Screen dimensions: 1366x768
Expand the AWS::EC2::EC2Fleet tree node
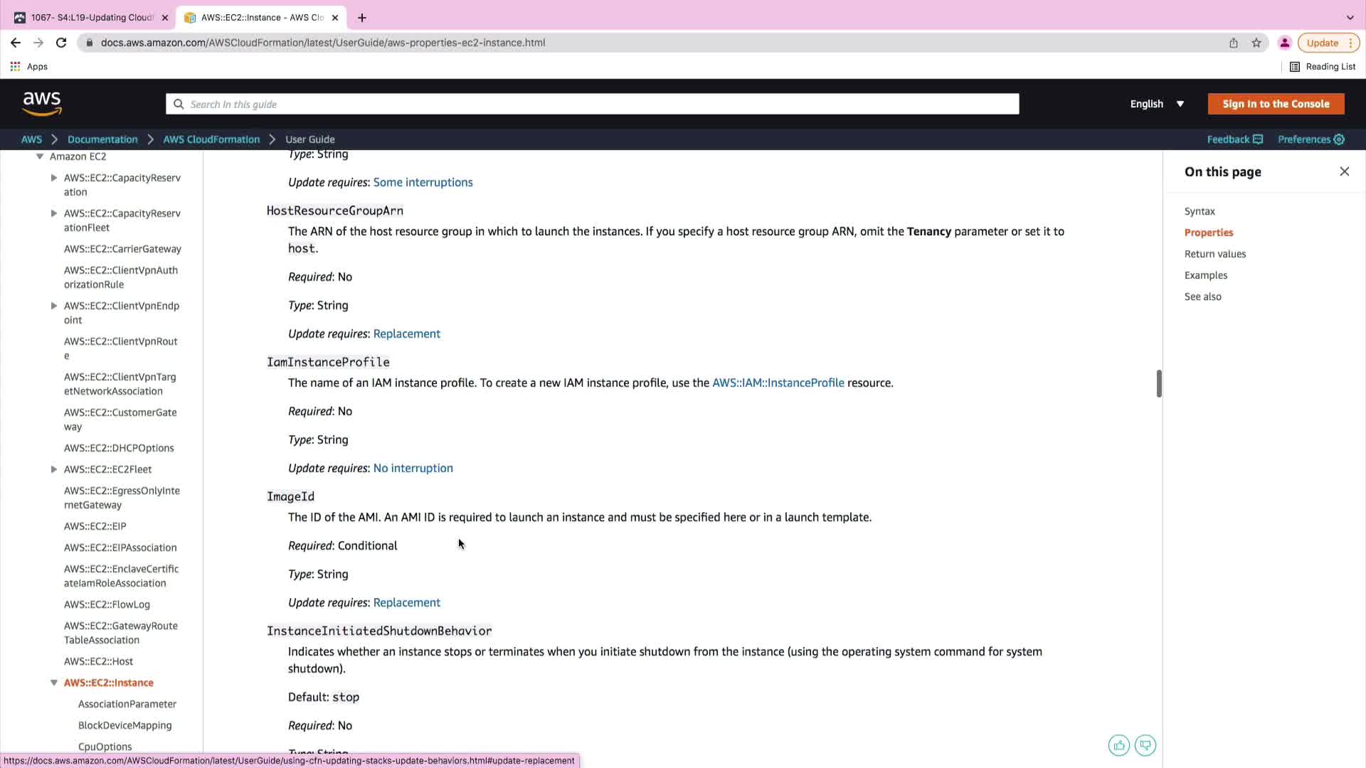click(54, 469)
